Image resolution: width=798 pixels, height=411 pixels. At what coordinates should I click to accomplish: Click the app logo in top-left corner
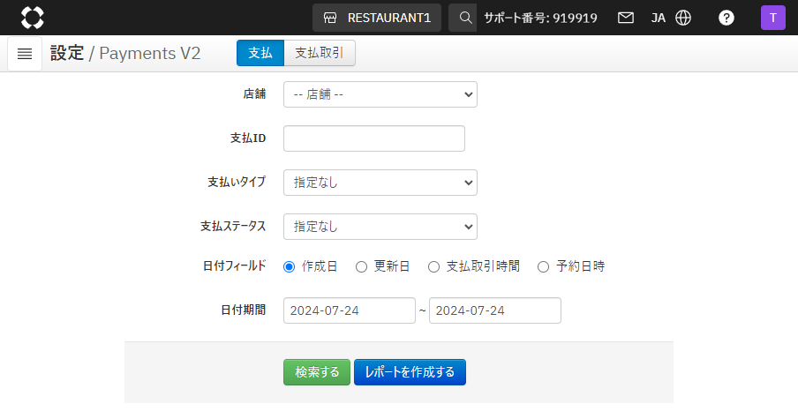coord(32,18)
